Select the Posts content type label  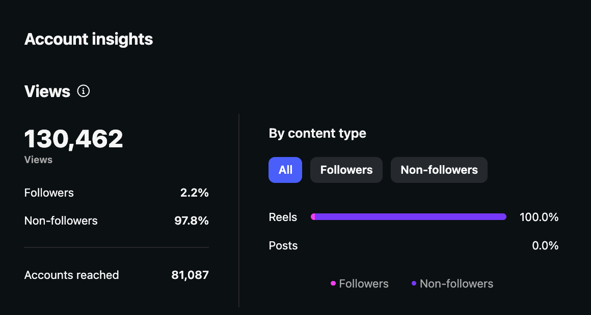pos(283,245)
